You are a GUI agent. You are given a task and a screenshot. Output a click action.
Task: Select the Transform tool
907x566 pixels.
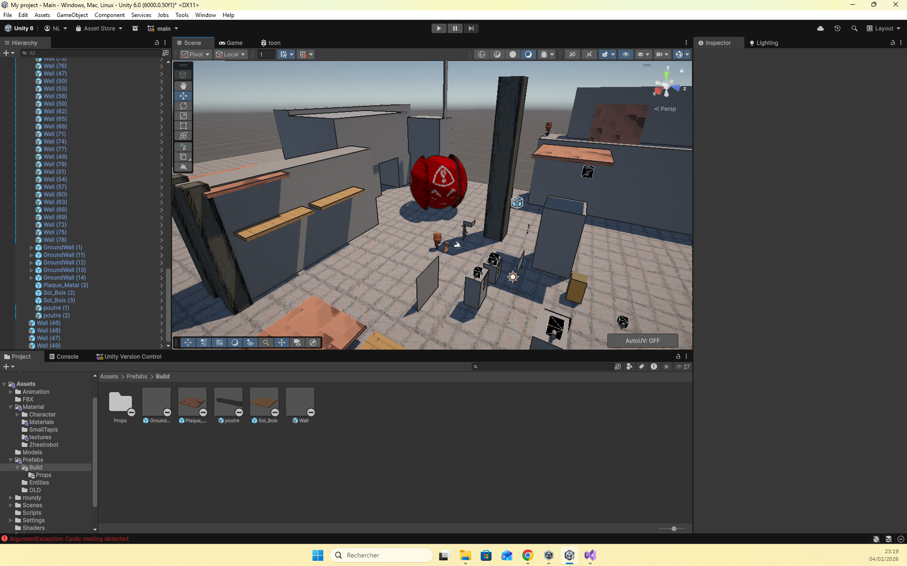coord(183,136)
